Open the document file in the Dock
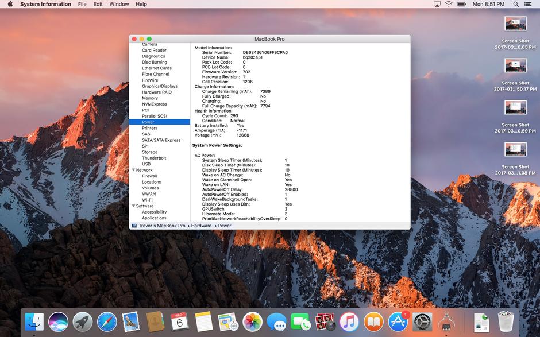 coord(481,322)
